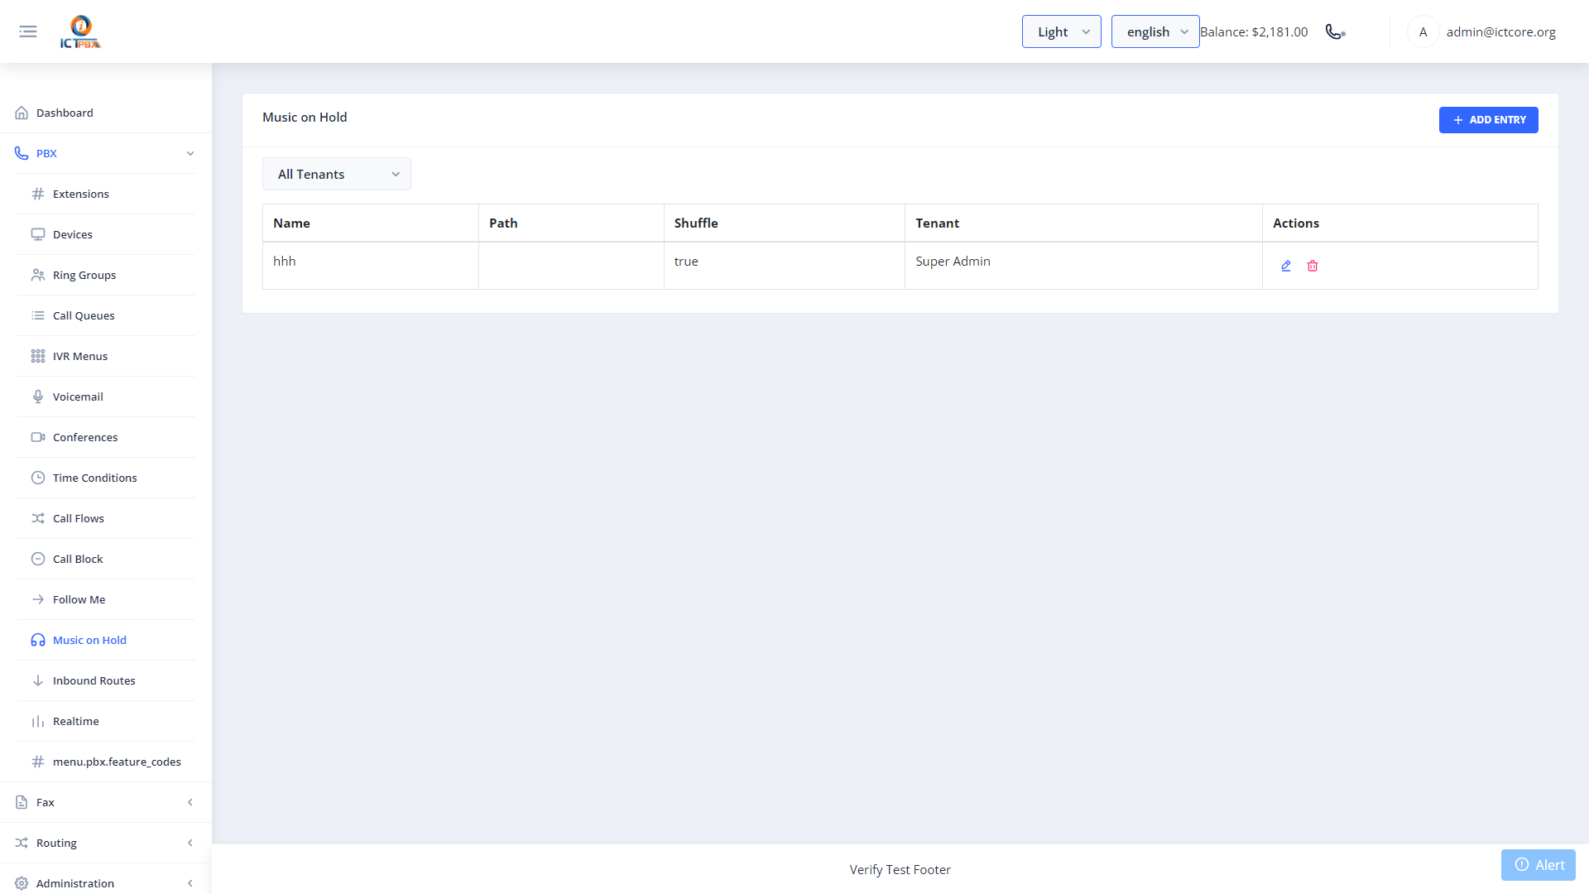The width and height of the screenshot is (1589, 894).
Task: Open Call Block page
Action: pos(106,559)
